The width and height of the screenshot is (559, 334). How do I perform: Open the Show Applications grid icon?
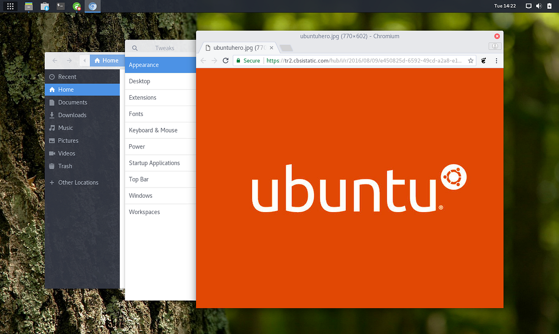pos(10,6)
